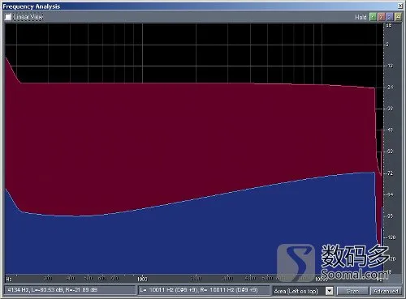Screen dimensions: 406x299
Task: Click the -72 dB mark on the level scale
Action: click(x=390, y=173)
